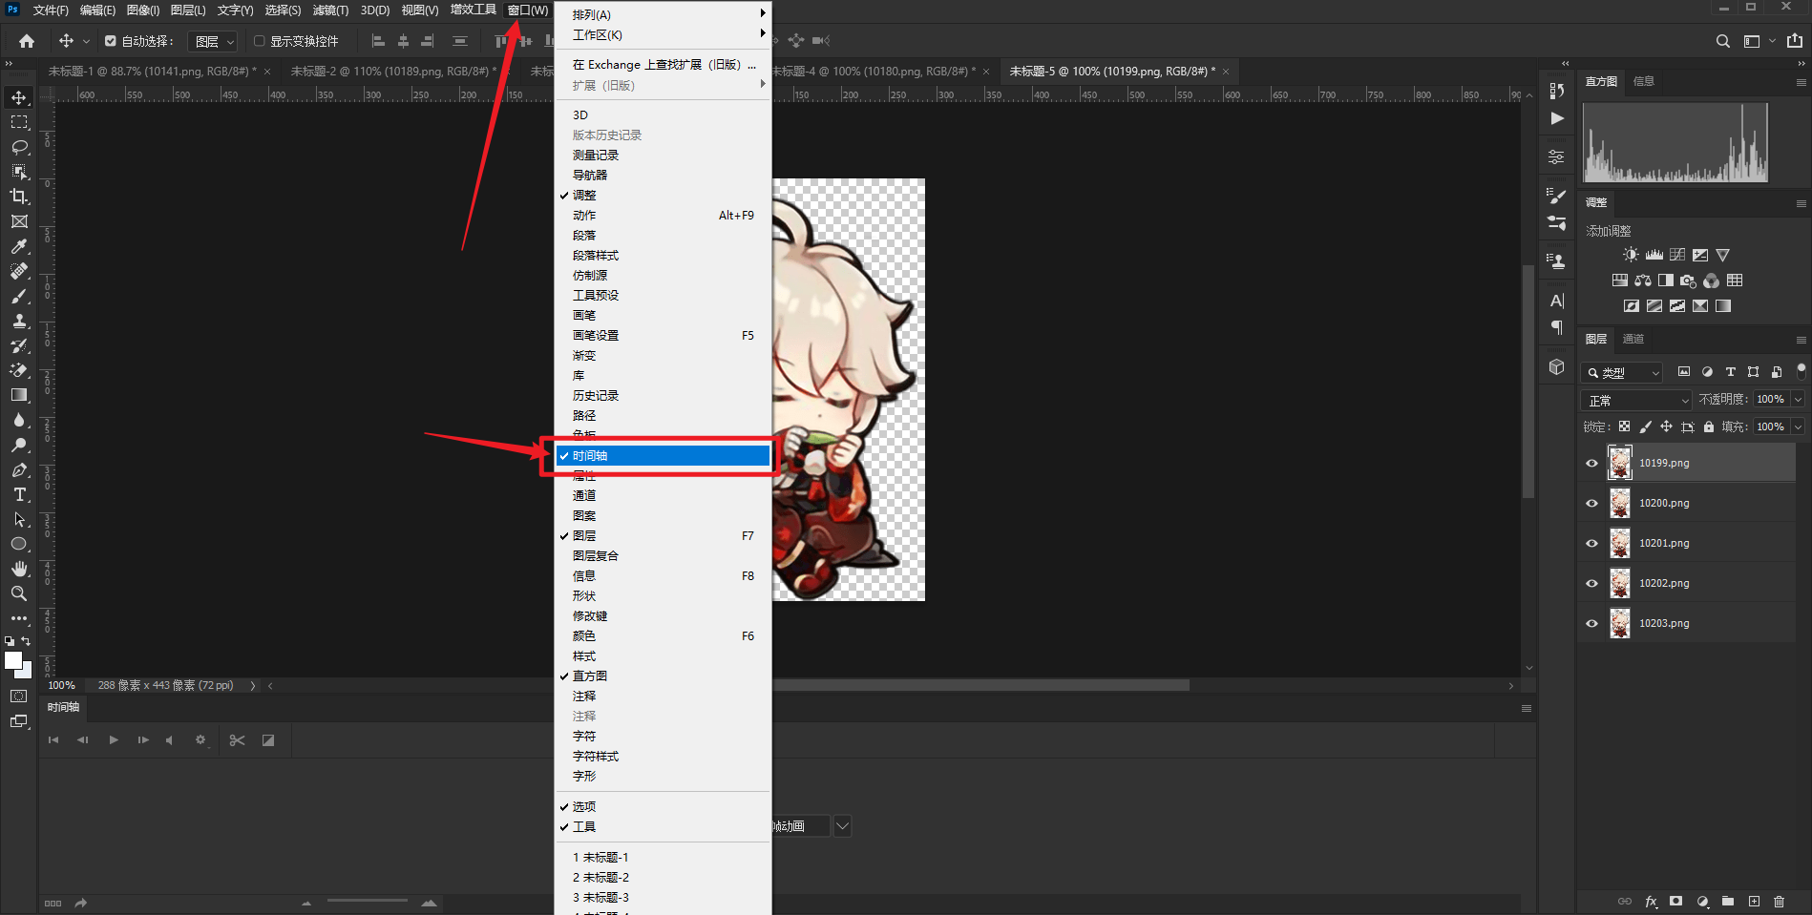Open the 正常 blend mode dropdown
1812x915 pixels.
point(1636,400)
